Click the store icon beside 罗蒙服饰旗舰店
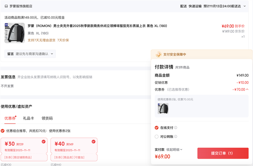This screenshot has width=253, height=166. click(x=6, y=6)
